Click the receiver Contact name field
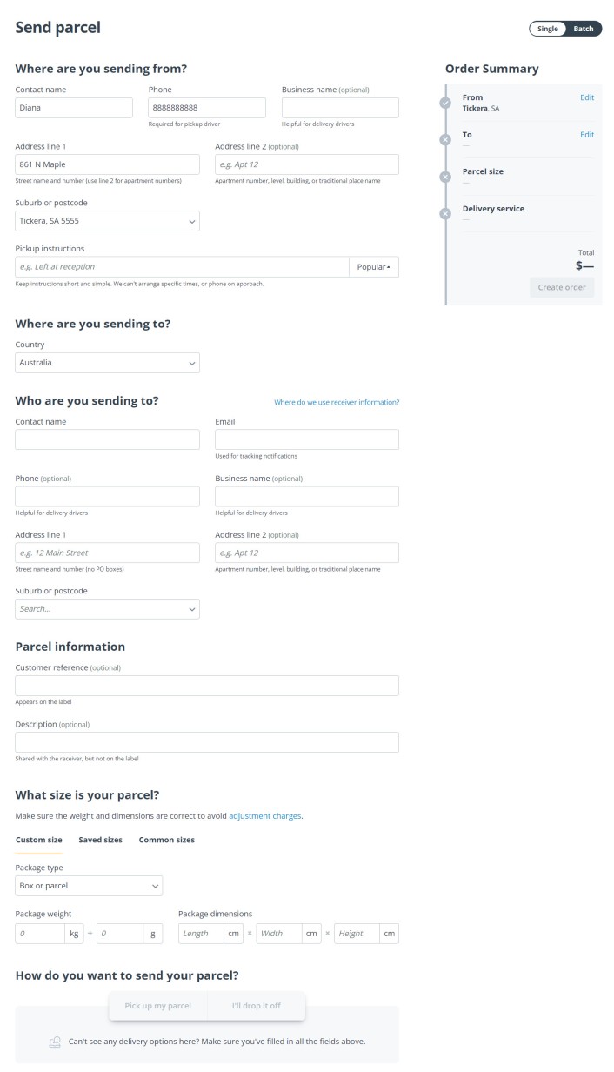 tap(107, 439)
